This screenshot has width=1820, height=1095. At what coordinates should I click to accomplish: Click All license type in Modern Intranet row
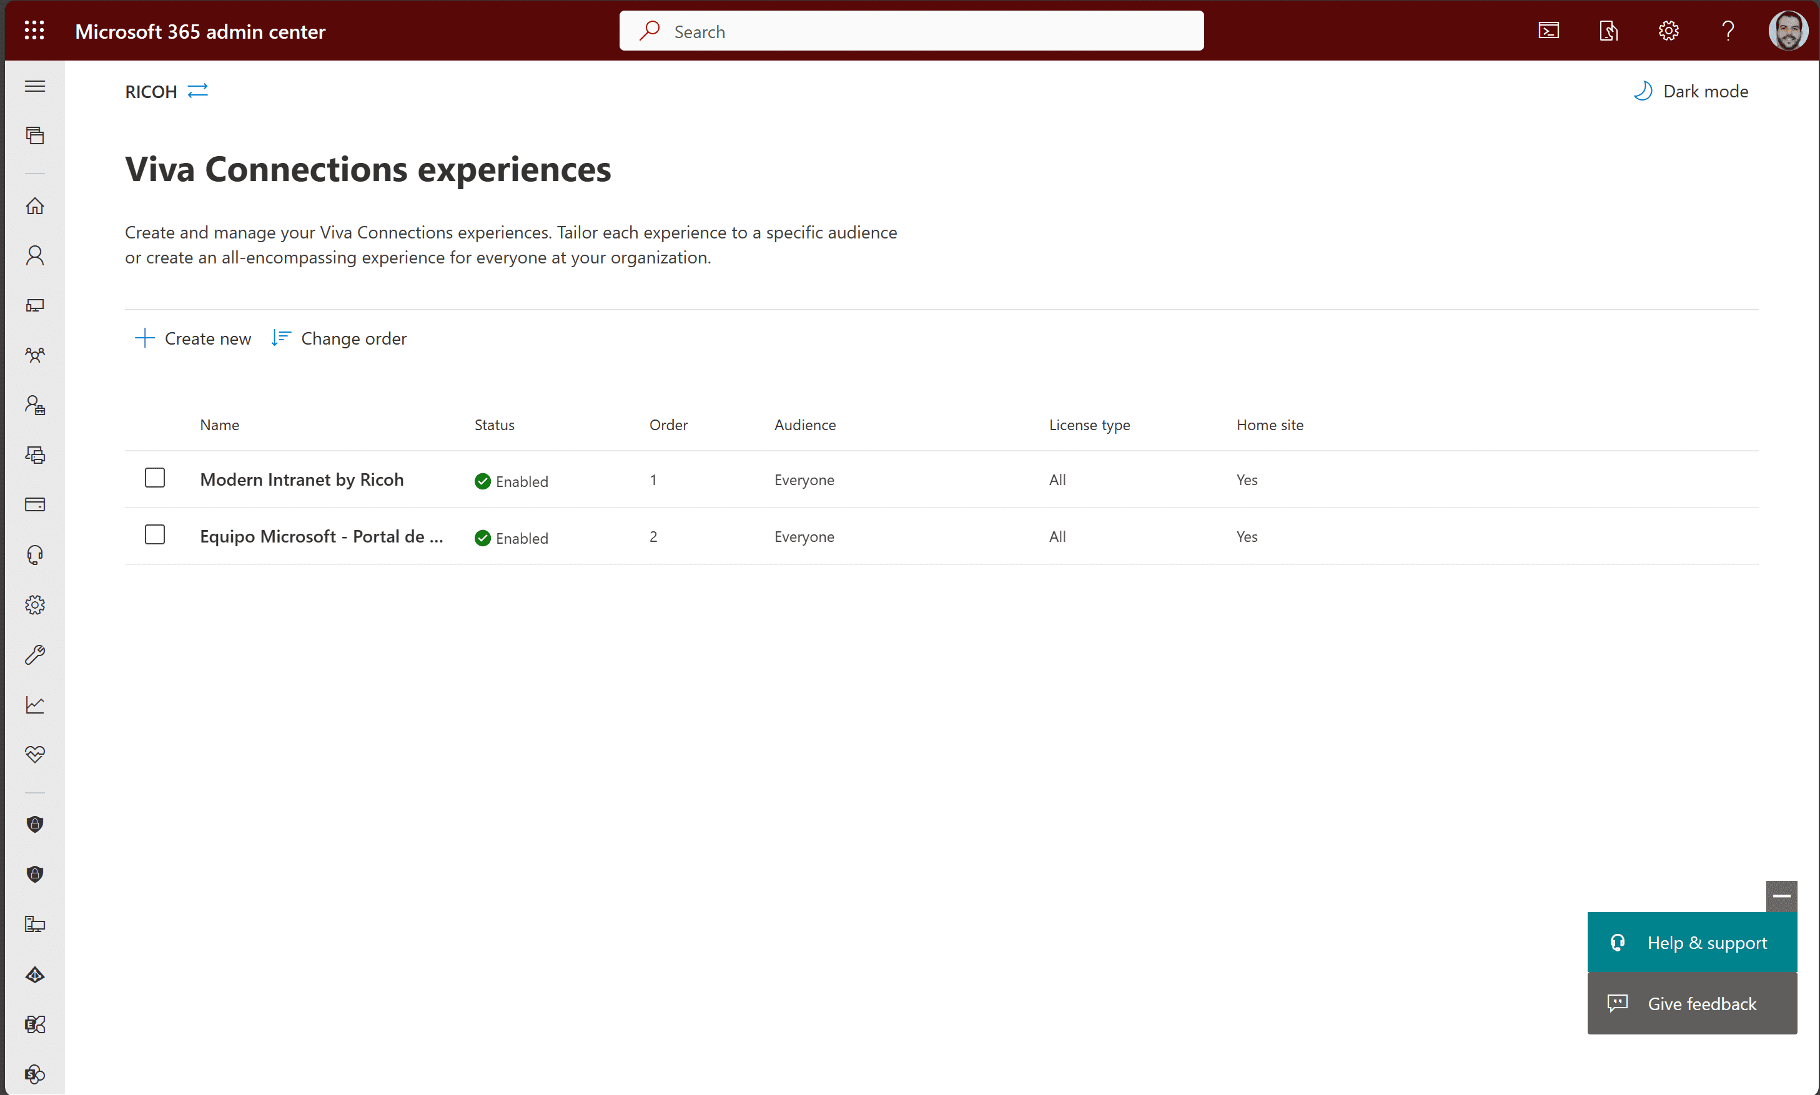coord(1057,479)
